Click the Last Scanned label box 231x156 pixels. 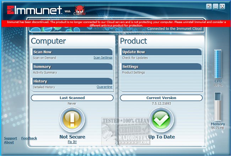[x=72, y=98]
